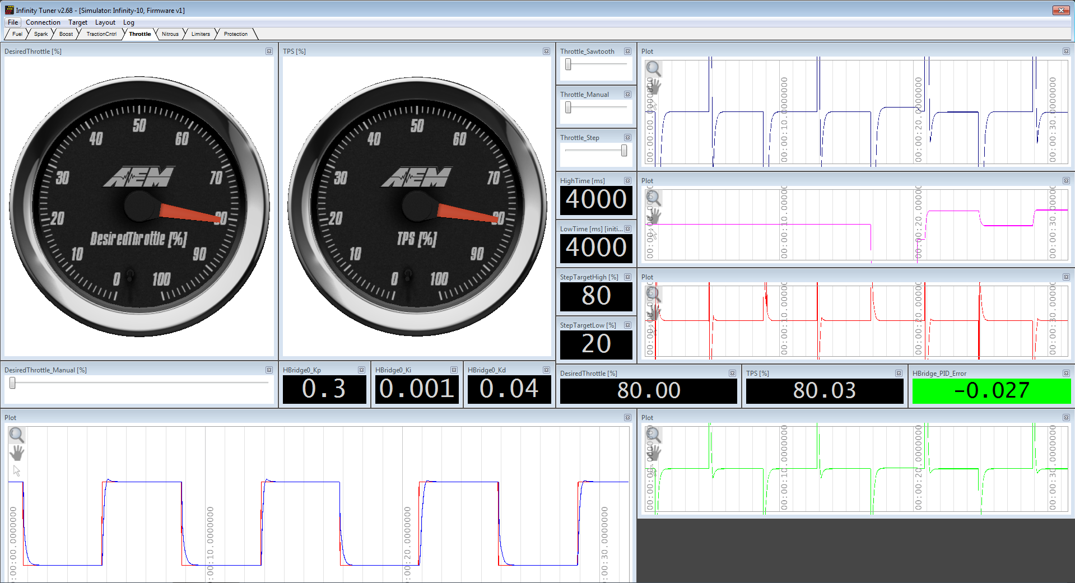Close the TPS gauge panel
Image resolution: width=1075 pixels, height=583 pixels.
click(x=546, y=51)
